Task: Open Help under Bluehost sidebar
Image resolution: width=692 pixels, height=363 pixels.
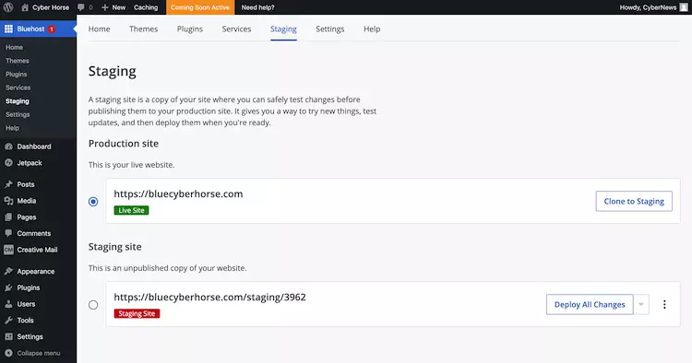Action: tap(12, 128)
